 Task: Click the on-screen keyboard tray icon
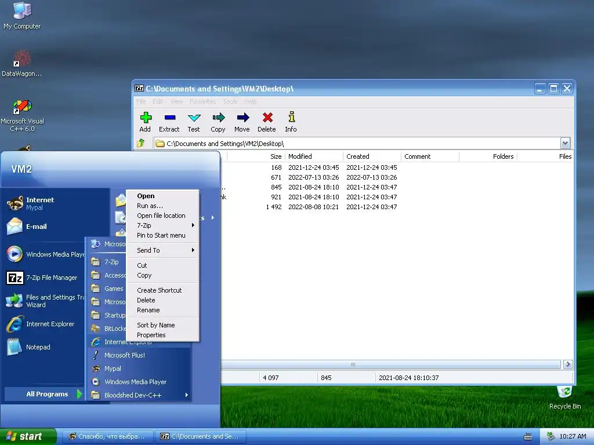tap(527, 437)
